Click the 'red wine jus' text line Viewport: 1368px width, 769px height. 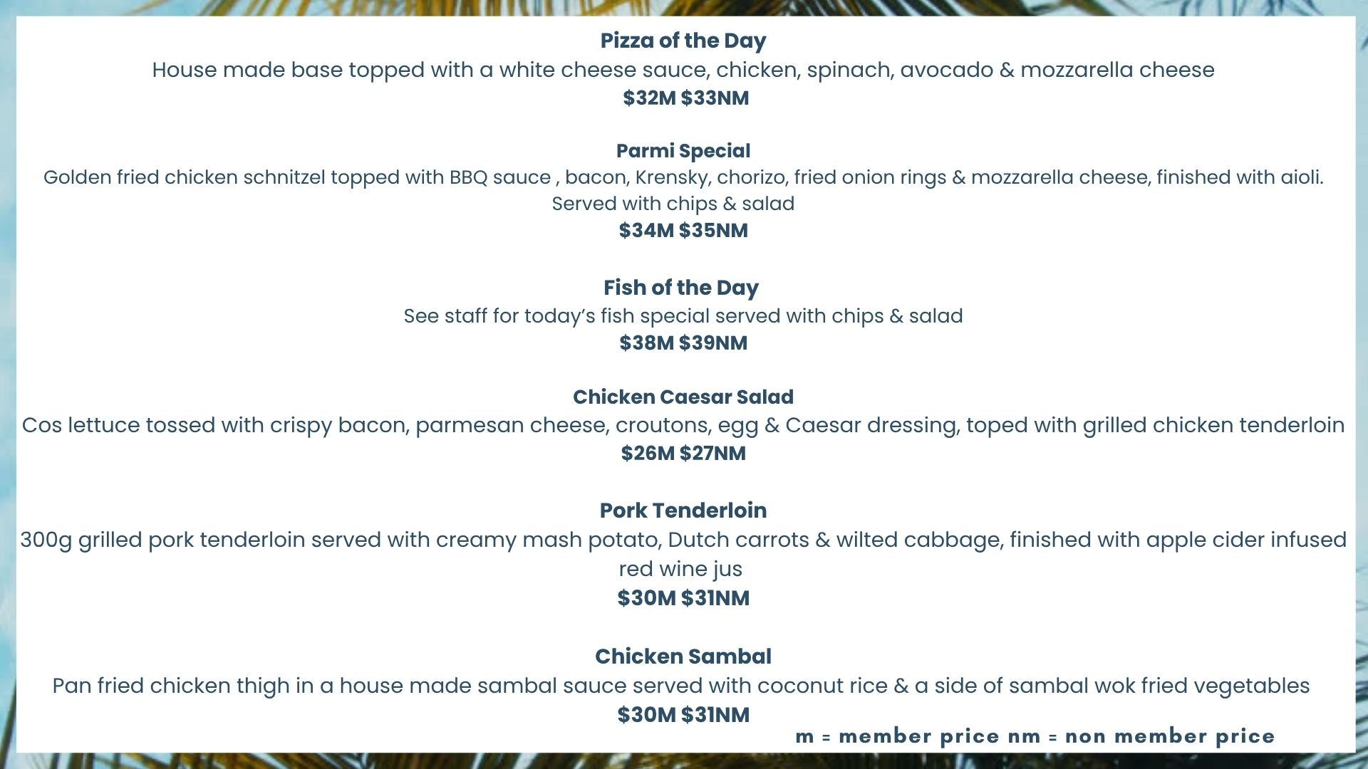click(x=680, y=569)
